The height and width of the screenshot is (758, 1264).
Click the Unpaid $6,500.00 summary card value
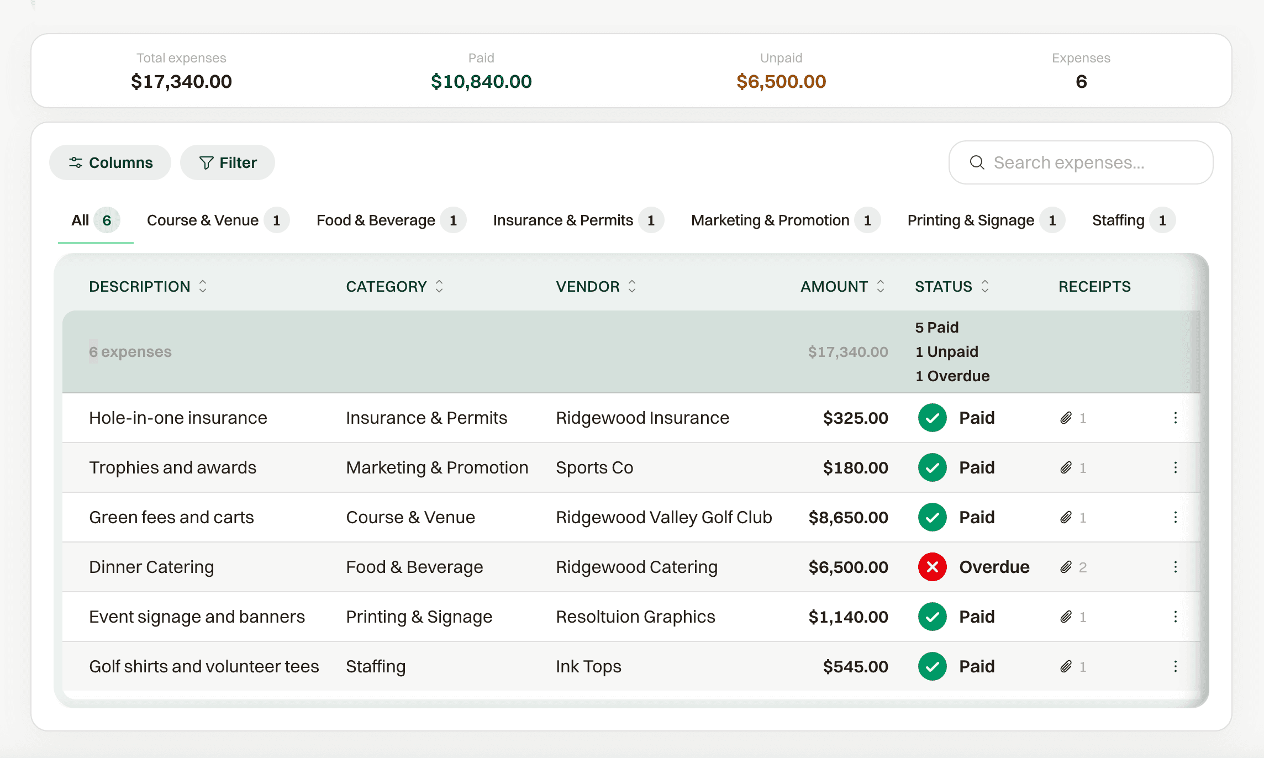[781, 82]
